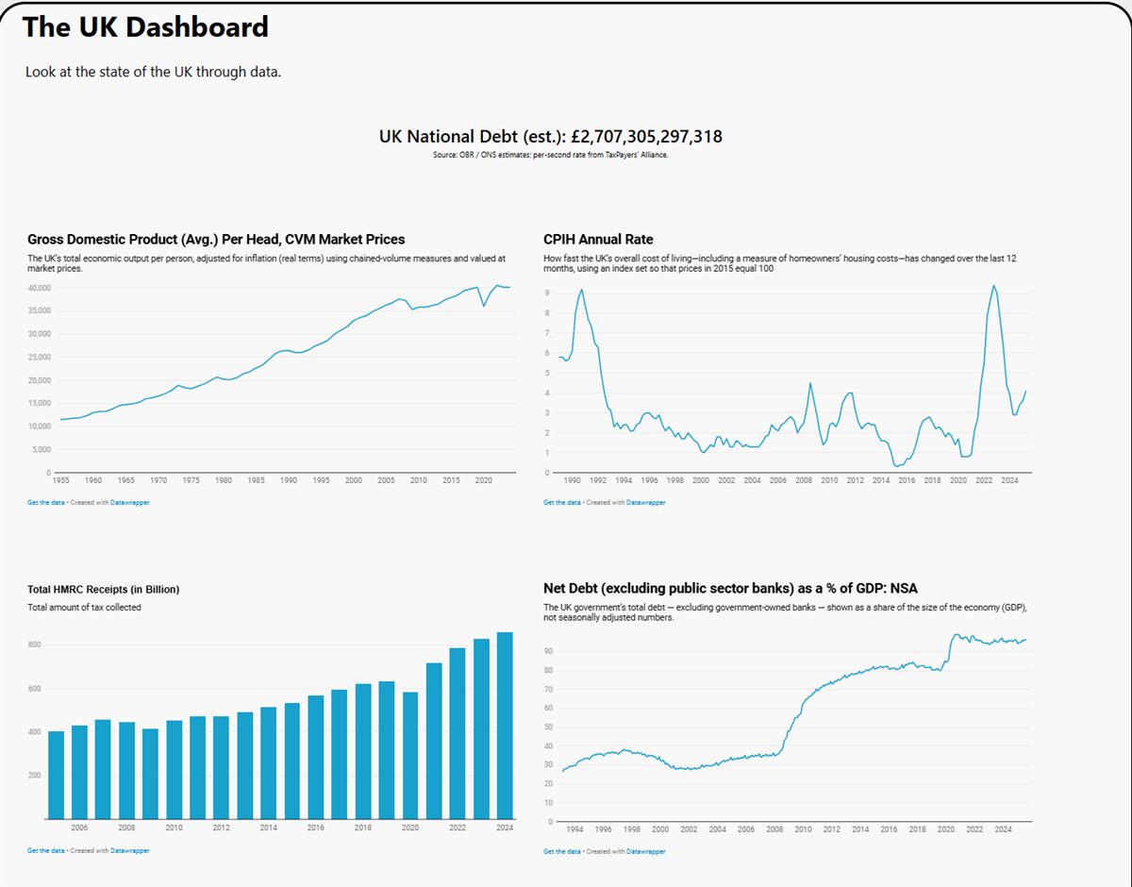Select the 2008 bar in the HMRC Receipts chart

(x=127, y=770)
